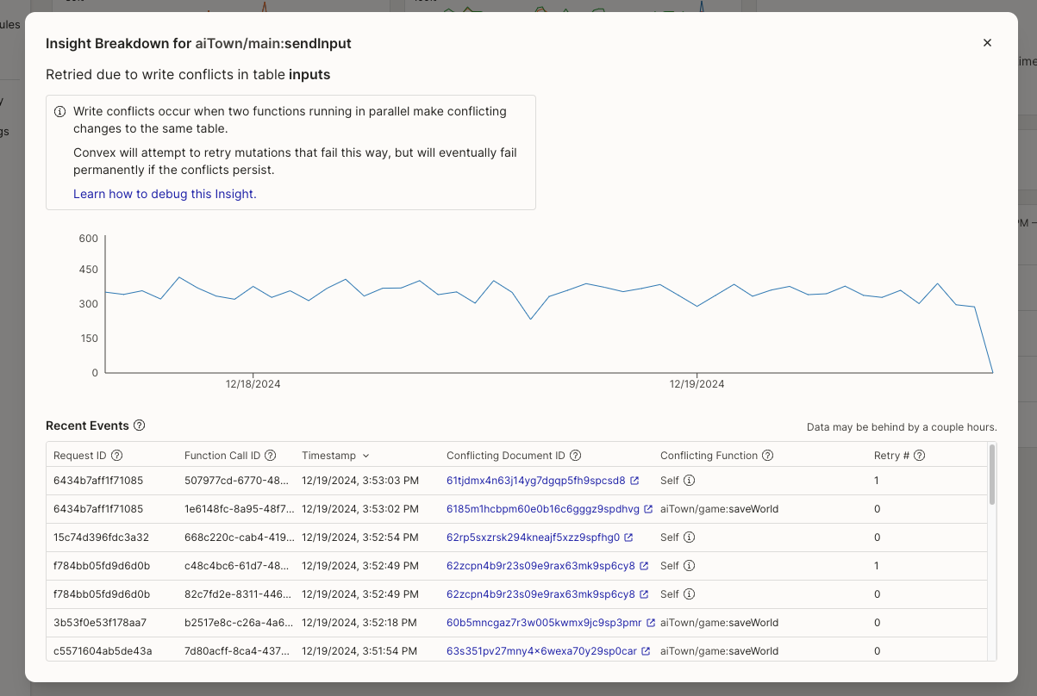The width and height of the screenshot is (1037, 696).
Task: Open the 62zcpn4b9r23 document link in the c48c4bc6 row
Action: 540,566
